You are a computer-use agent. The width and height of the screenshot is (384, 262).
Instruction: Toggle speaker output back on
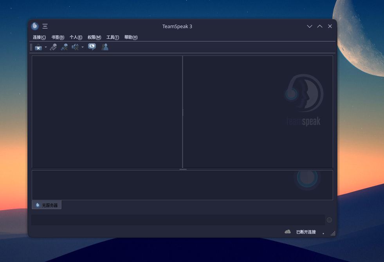pos(75,47)
